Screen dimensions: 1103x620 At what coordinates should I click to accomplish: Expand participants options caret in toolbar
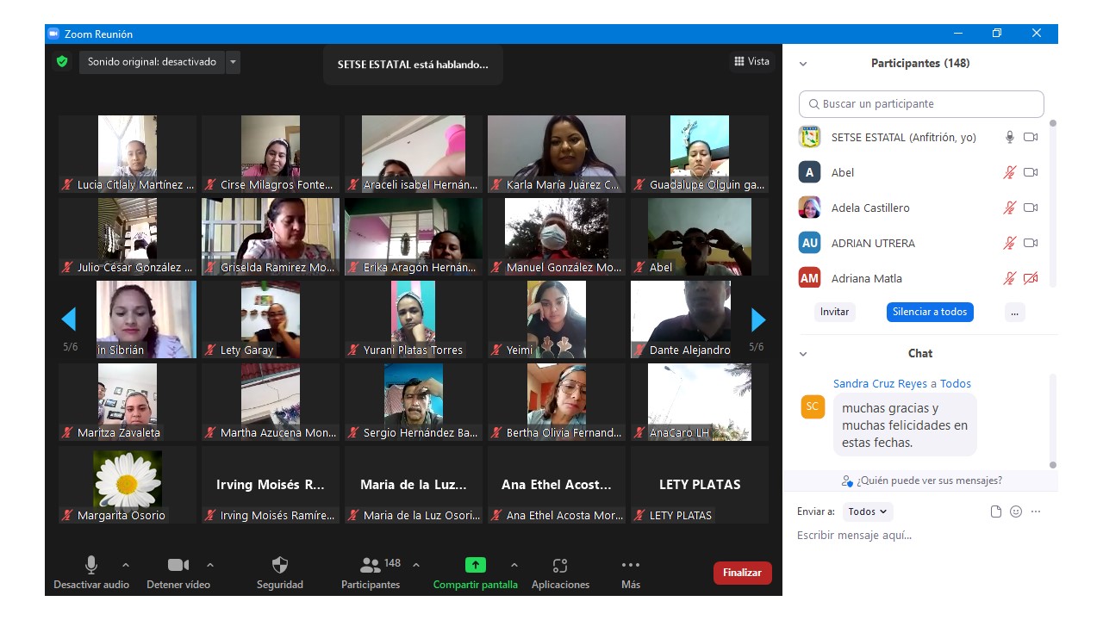coord(416,565)
